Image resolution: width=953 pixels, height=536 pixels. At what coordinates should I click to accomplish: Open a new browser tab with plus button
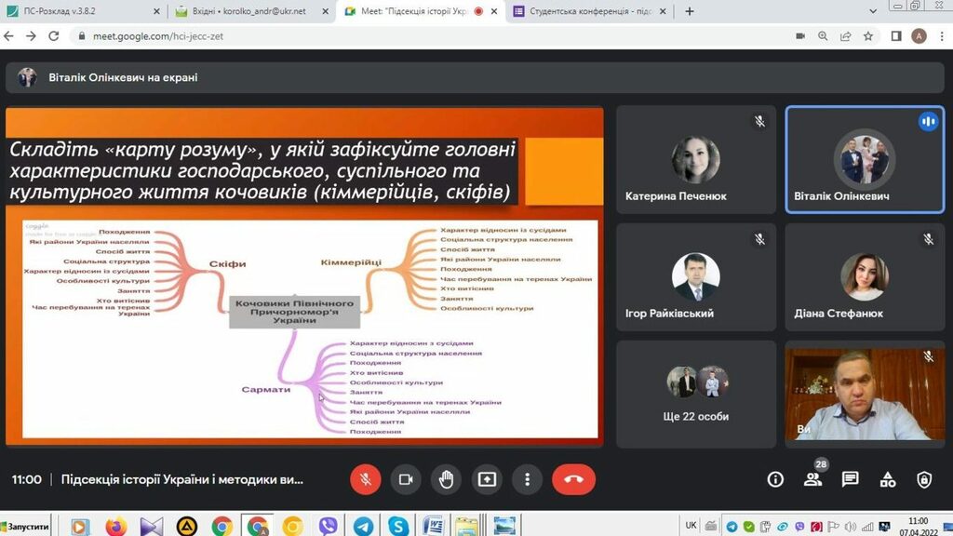[690, 12]
